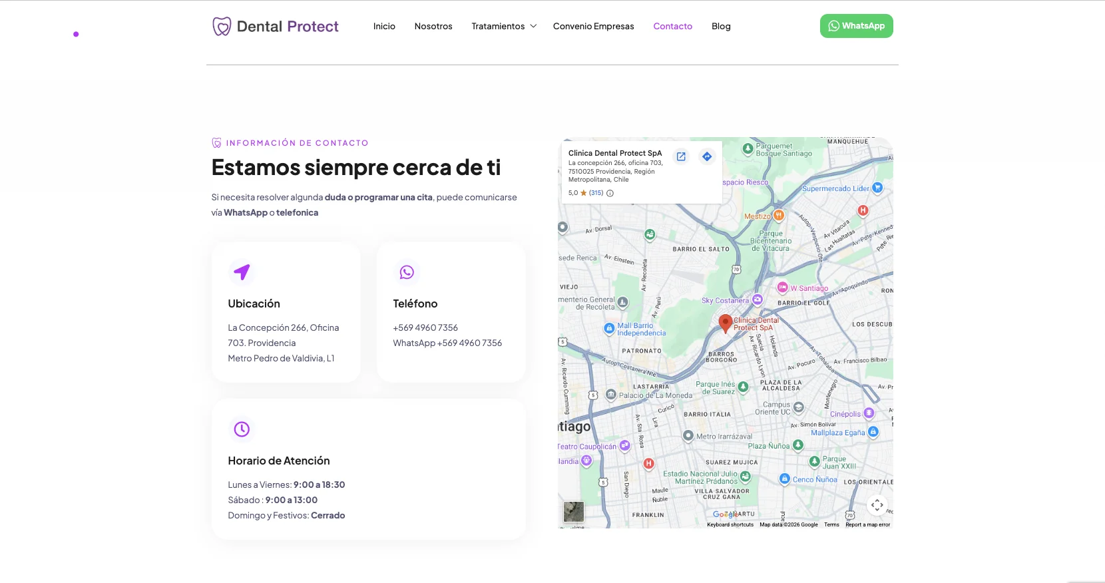Click the Cementerio General de Recoleta marker
The image size is (1105, 583).
tap(622, 302)
